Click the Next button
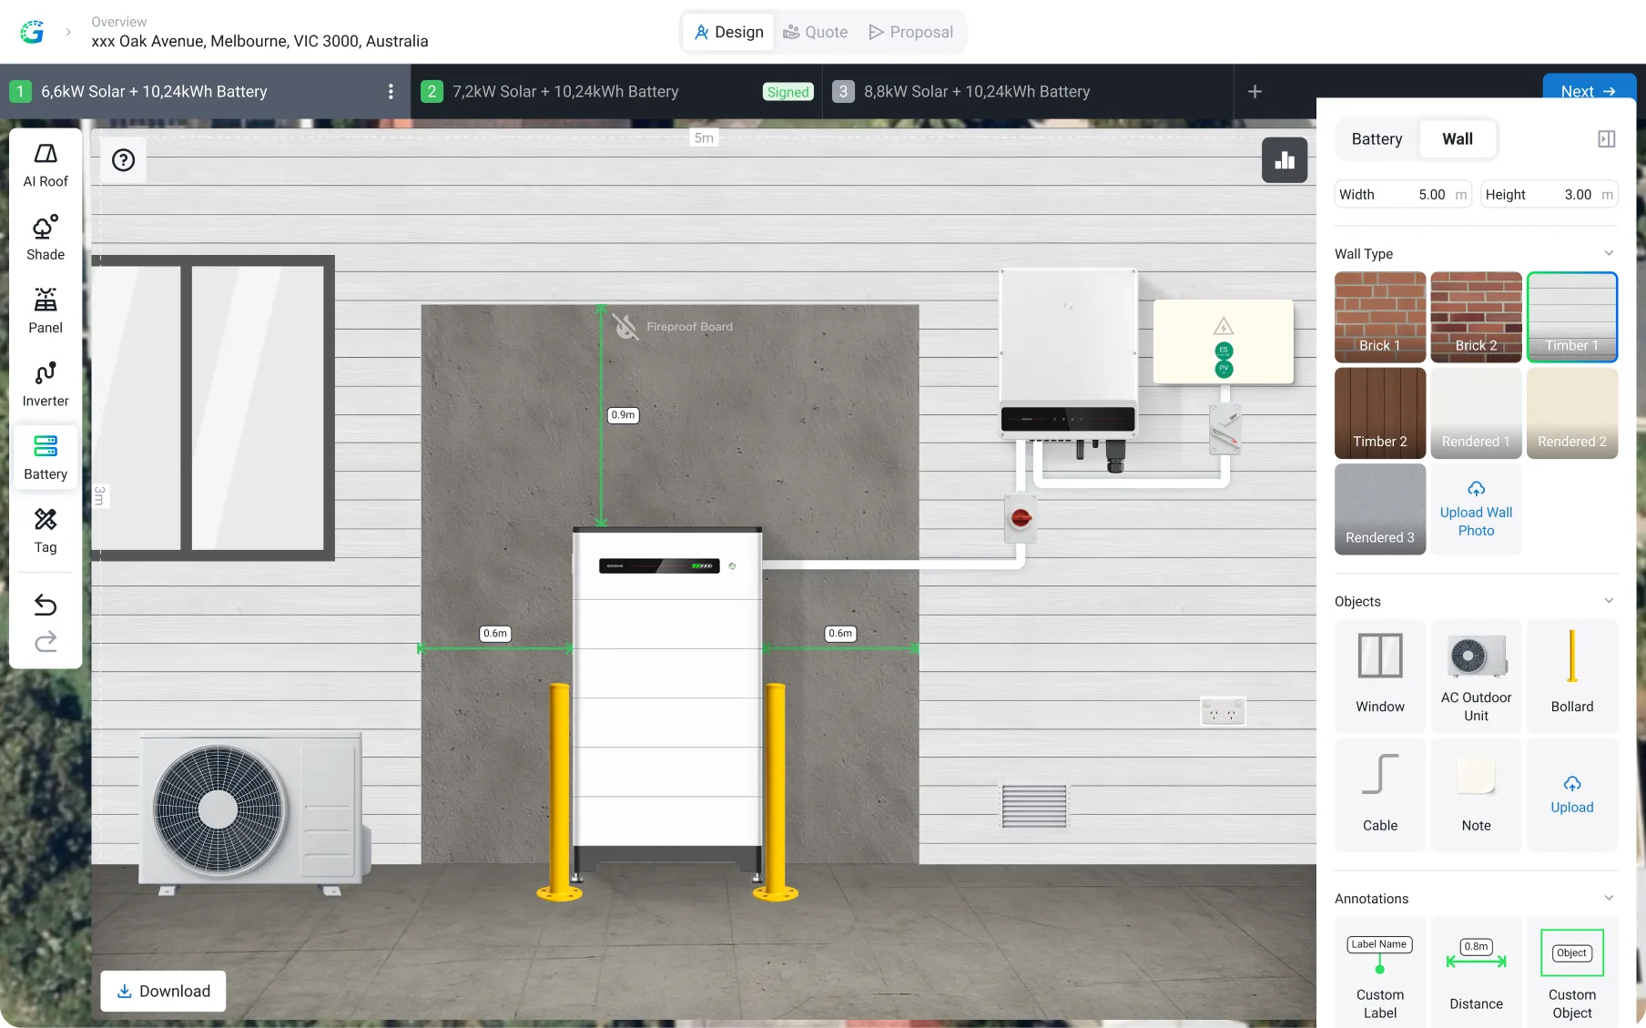This screenshot has width=1646, height=1028. point(1588,91)
